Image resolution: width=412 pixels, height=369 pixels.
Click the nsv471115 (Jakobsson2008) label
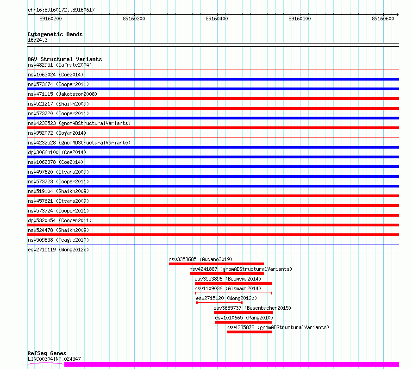coord(62,94)
